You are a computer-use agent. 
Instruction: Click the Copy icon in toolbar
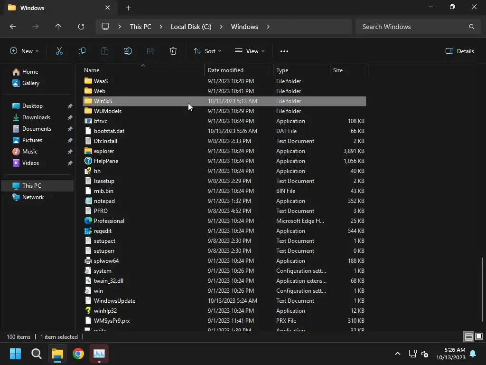82,51
